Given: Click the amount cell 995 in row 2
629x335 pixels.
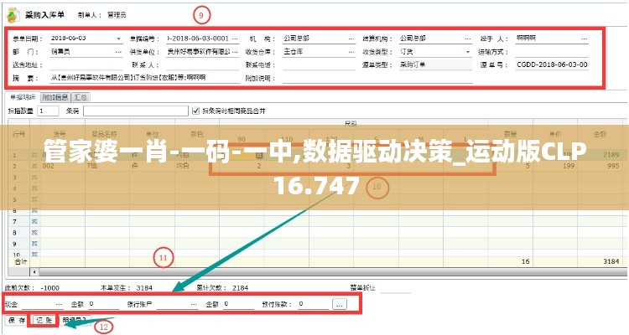Looking at the screenshot, I should point(613,166).
